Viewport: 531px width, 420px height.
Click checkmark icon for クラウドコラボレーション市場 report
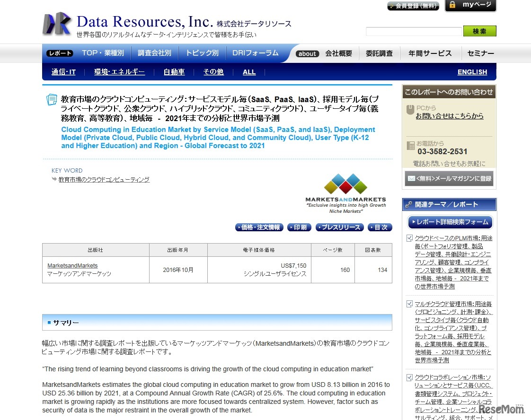[x=409, y=377]
